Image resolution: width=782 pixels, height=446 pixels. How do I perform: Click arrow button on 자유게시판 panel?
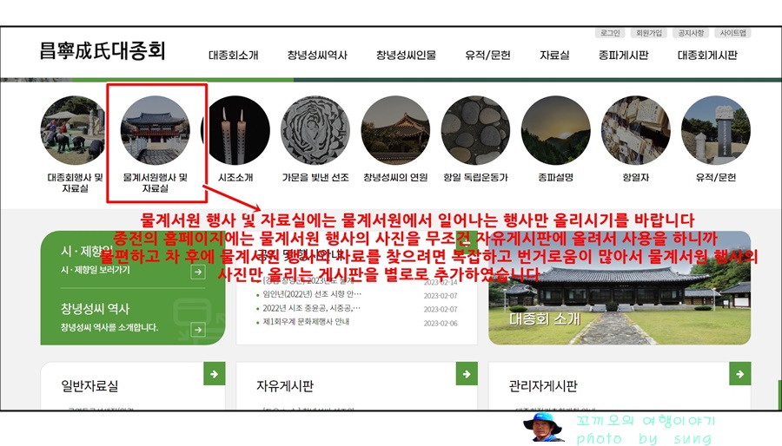click(x=467, y=374)
